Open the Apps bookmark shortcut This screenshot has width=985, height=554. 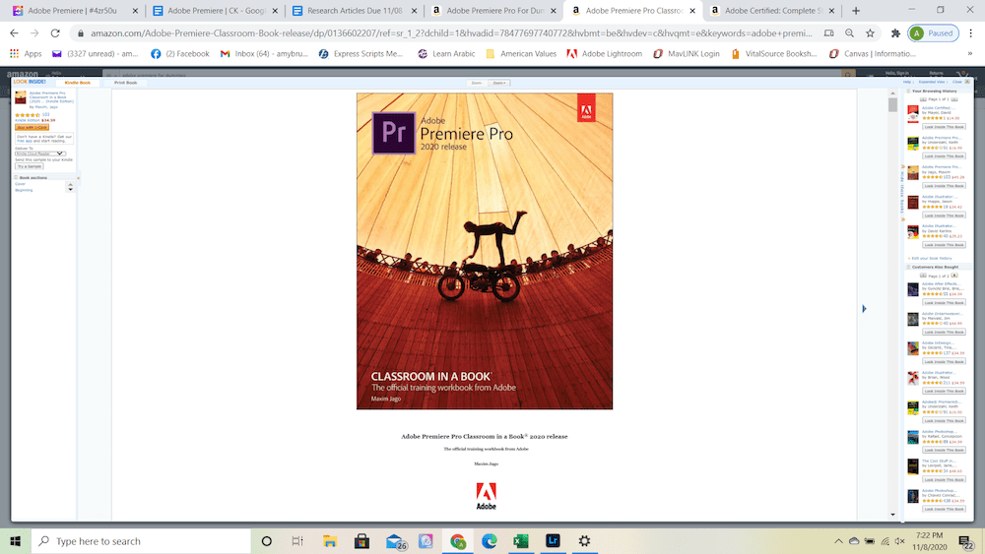point(26,54)
